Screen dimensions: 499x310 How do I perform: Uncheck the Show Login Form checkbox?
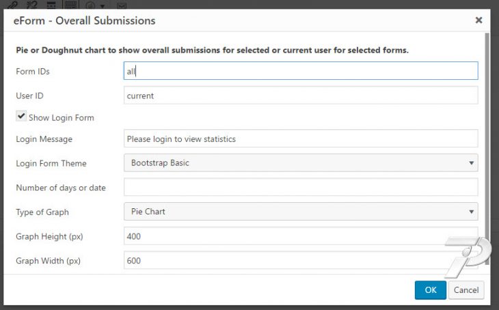click(21, 116)
